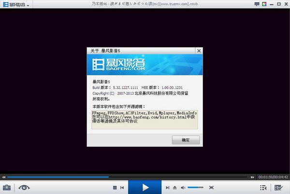This screenshot has height=194, width=290.
Task: Click the 暴风影音 BAOFENG.COM logo banner
Action: pyautogui.click(x=145, y=65)
